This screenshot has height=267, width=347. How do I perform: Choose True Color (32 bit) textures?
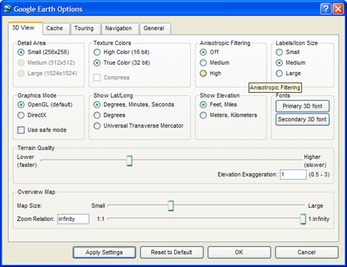[x=121, y=62]
